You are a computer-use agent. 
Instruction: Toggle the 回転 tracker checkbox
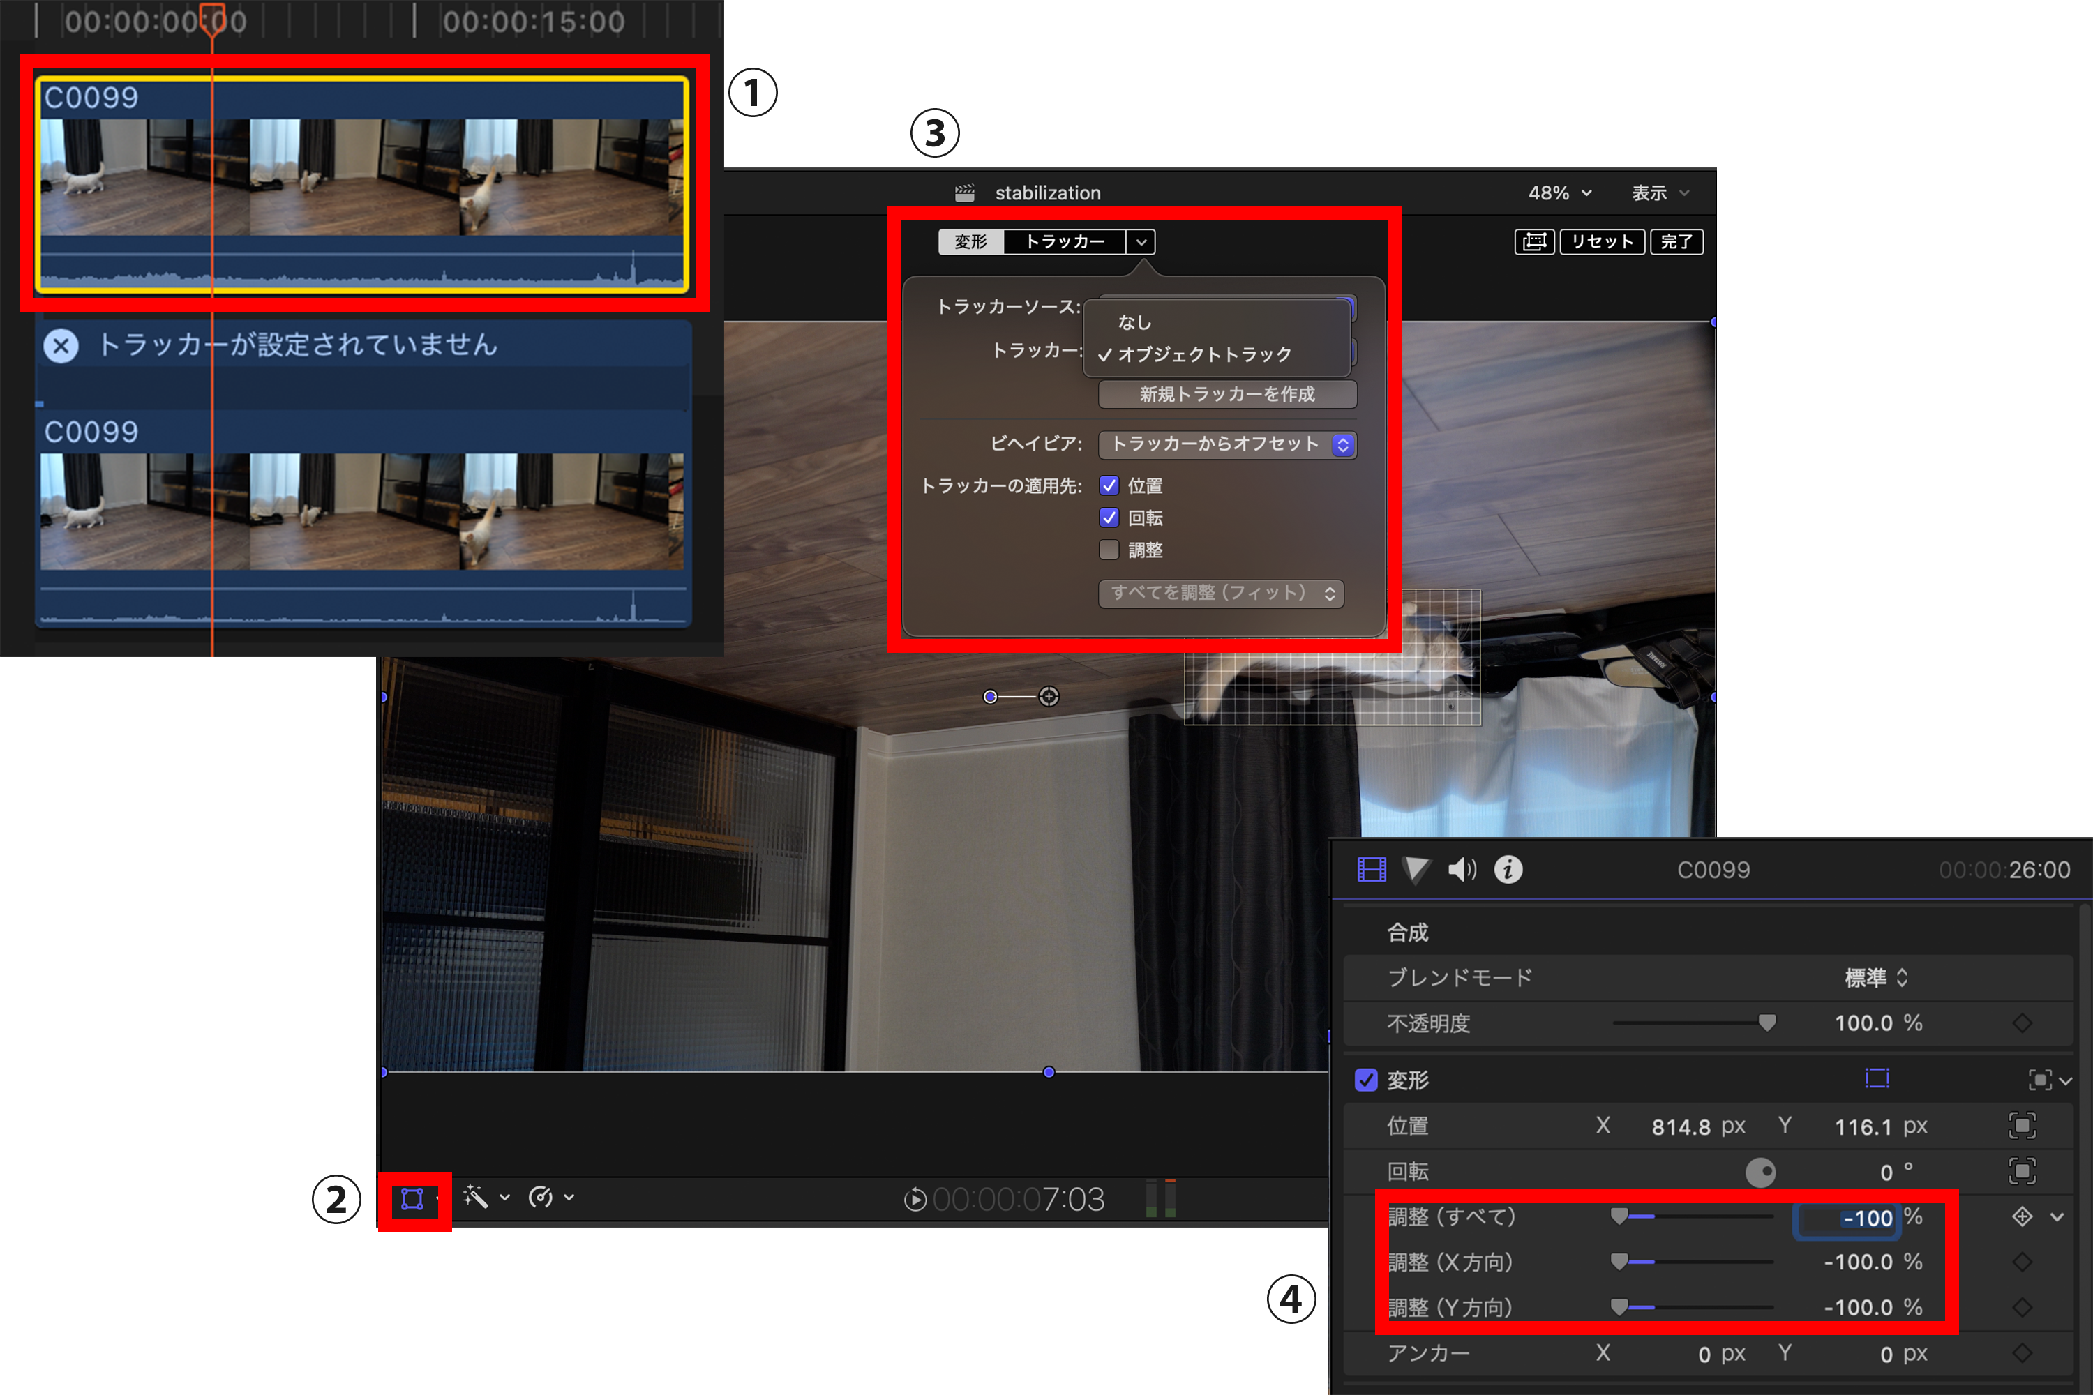coord(1109,518)
